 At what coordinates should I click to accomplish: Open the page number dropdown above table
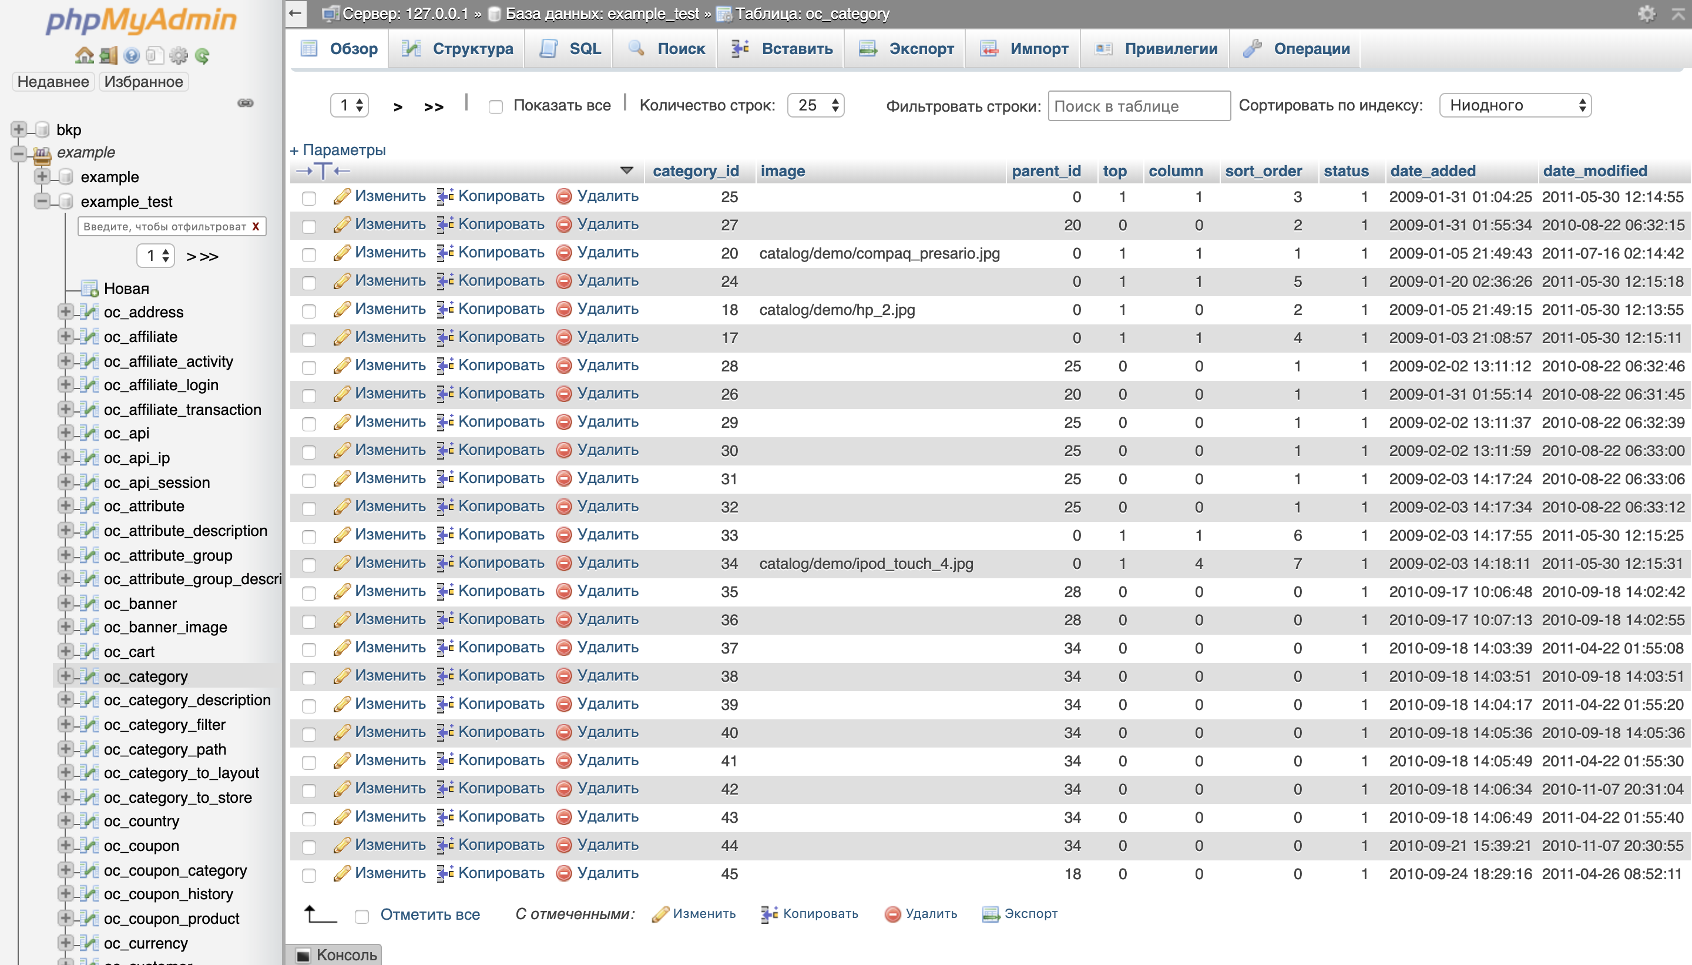click(350, 105)
